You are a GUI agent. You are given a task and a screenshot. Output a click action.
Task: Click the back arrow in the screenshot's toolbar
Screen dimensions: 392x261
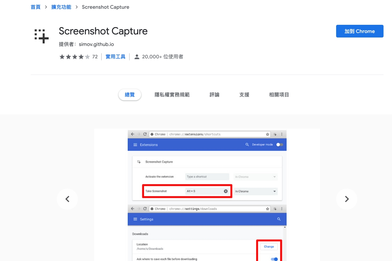(x=132, y=134)
